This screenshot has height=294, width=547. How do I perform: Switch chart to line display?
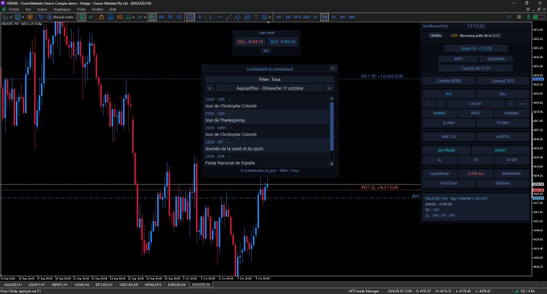(x=91, y=17)
